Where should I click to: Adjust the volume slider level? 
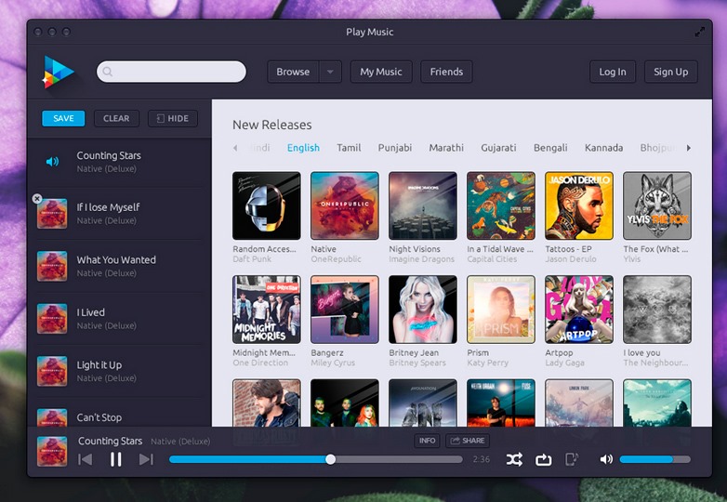(x=654, y=459)
